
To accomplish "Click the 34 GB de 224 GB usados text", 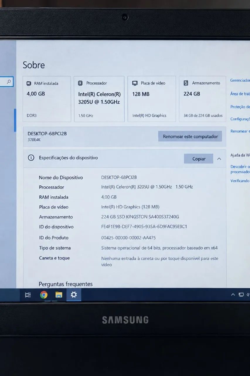I will [x=203, y=115].
